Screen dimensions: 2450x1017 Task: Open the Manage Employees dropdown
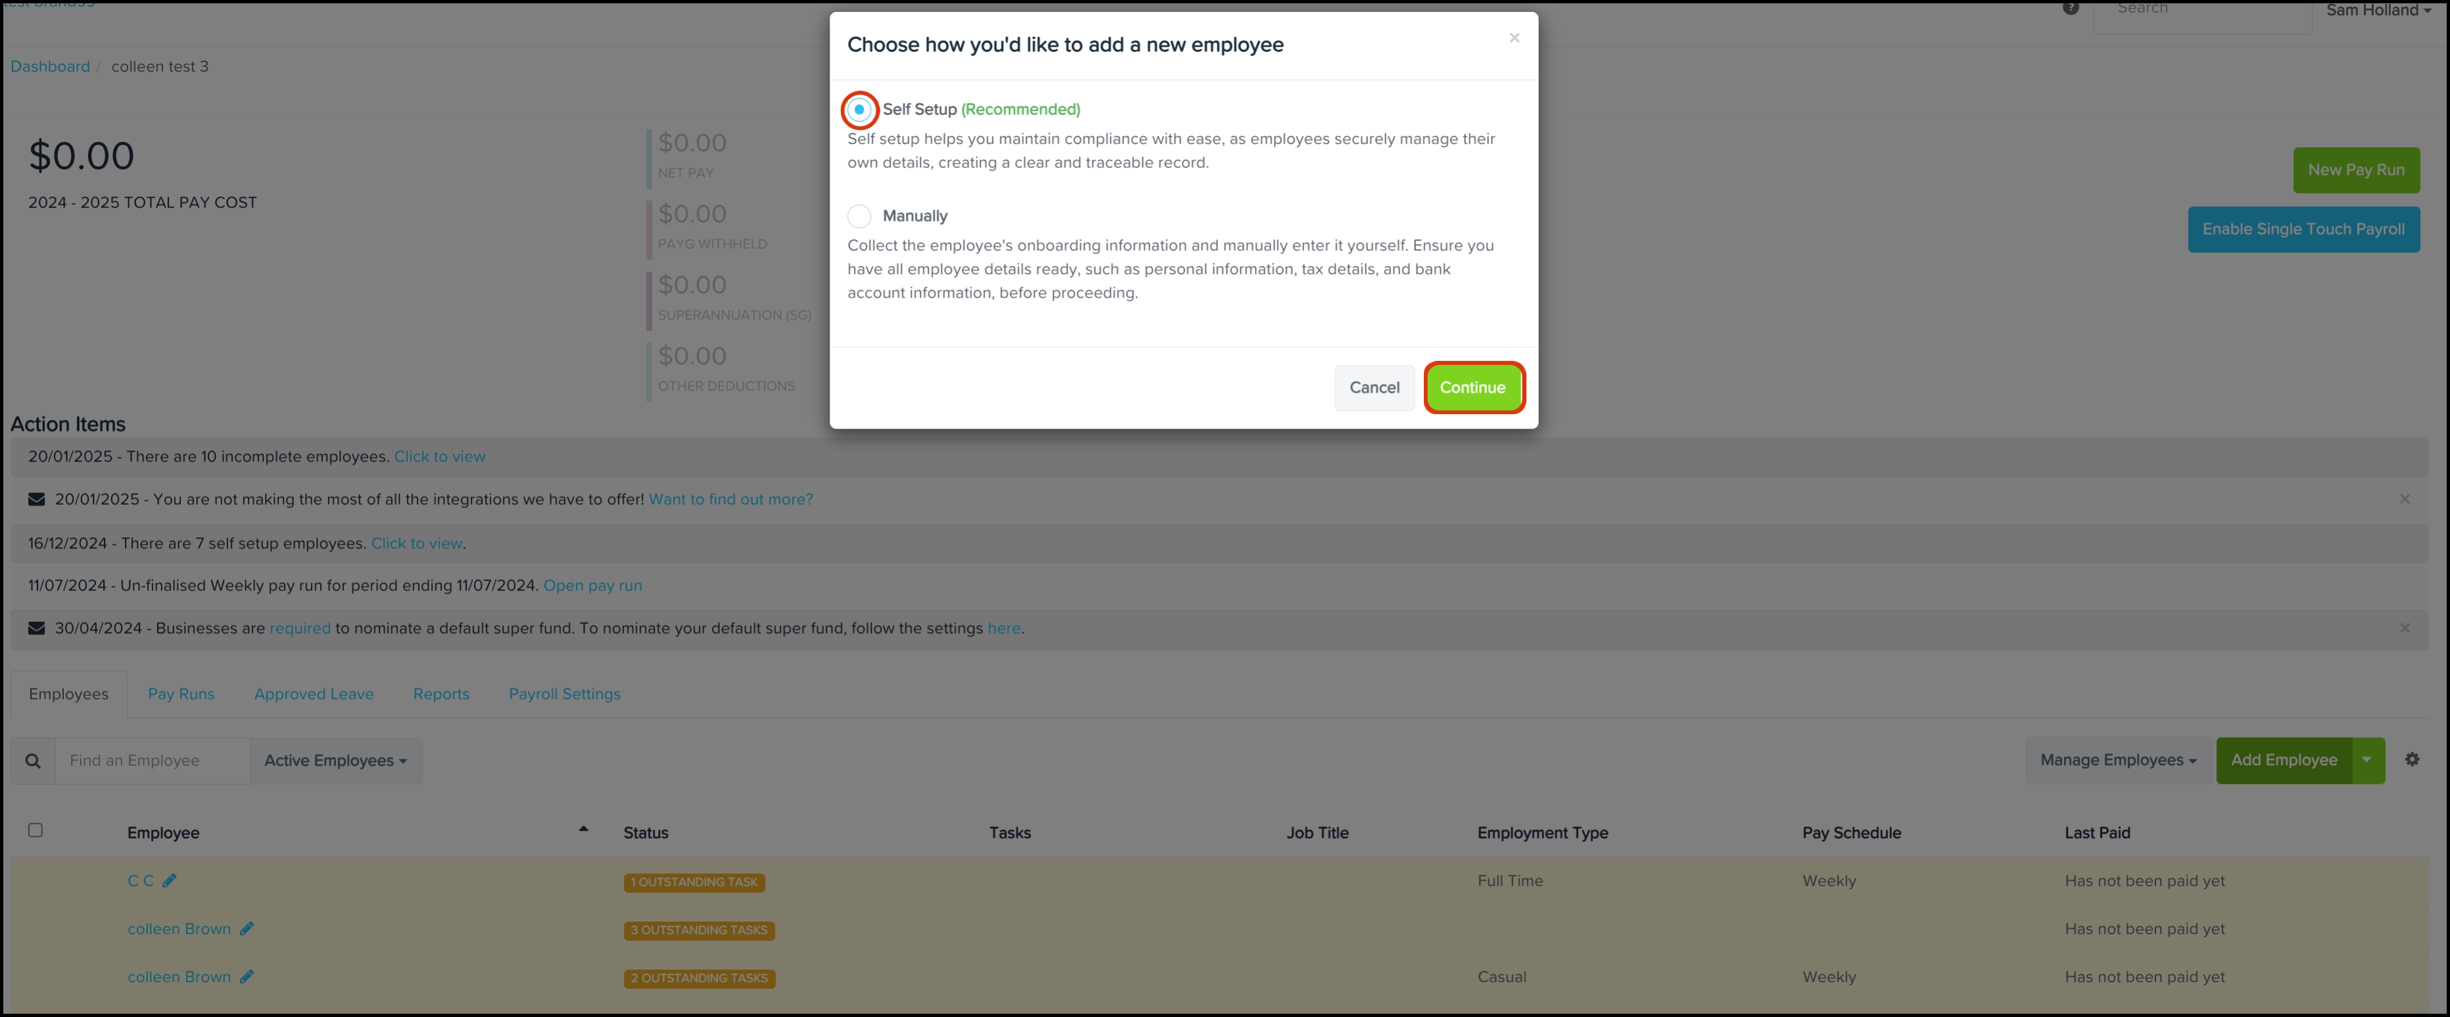[2117, 760]
